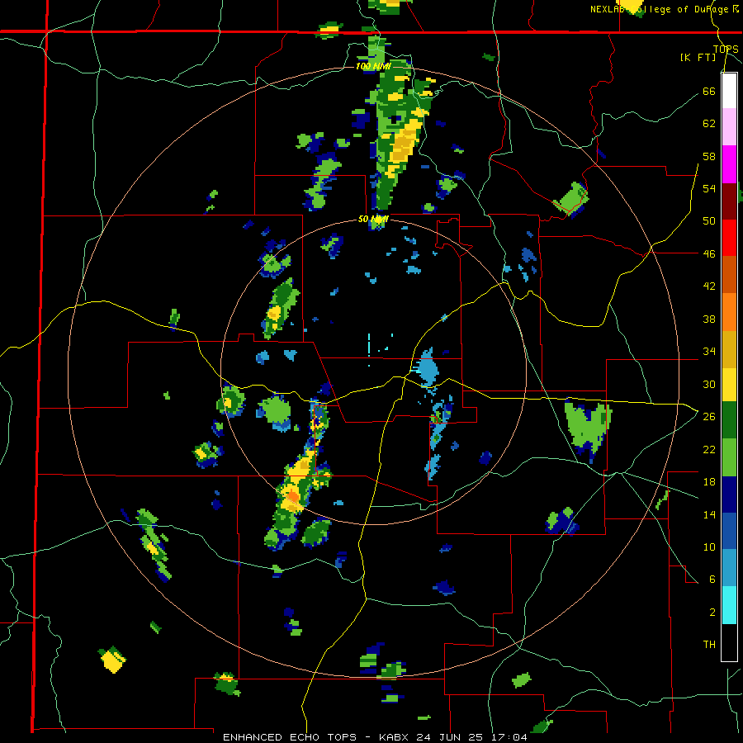Pick the cyan swatch near legend bottom

pos(729,605)
